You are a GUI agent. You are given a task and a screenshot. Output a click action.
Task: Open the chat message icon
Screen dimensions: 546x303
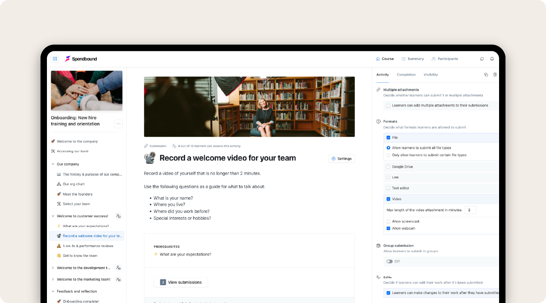[x=482, y=58]
